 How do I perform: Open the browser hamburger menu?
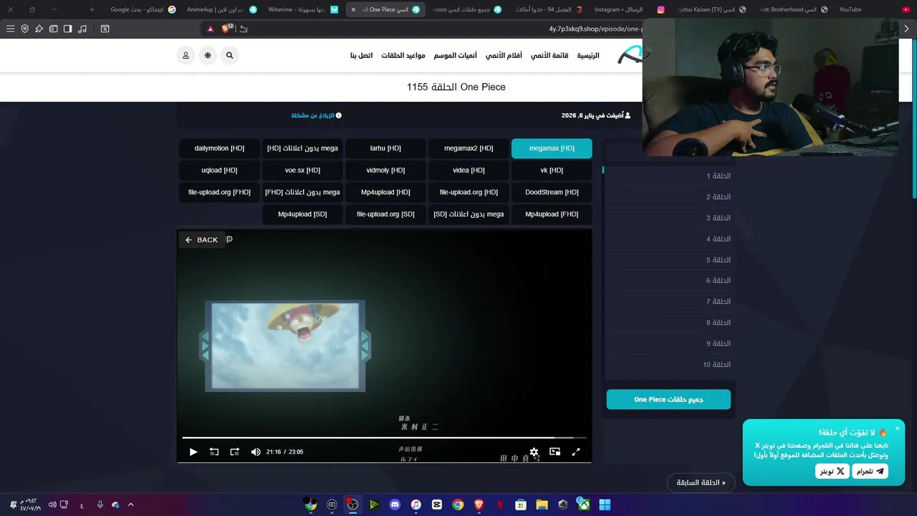10,29
